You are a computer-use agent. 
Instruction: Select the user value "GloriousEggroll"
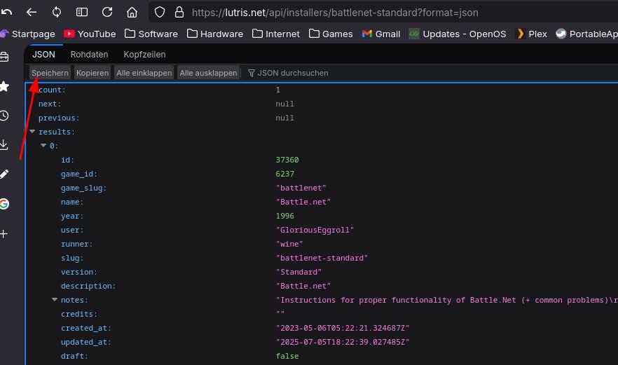315,230
